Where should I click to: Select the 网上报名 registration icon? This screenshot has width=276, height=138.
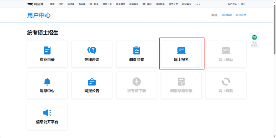pos(181,50)
